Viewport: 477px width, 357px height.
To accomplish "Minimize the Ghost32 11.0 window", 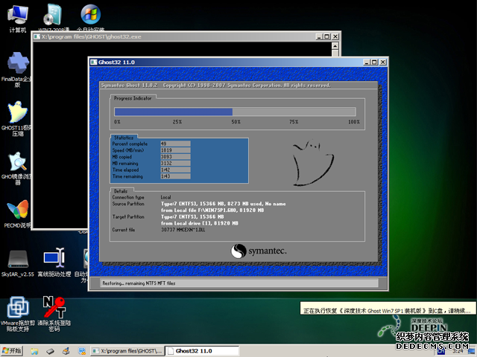I will 367,62.
